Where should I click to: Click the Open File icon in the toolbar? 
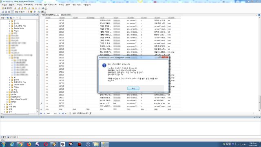pyautogui.click(x=33, y=8)
